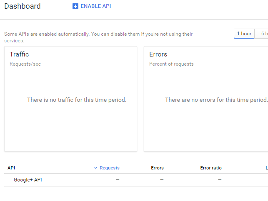Click the Percent of requests subtitle
Viewport: 268px width, 201px height.
click(171, 64)
